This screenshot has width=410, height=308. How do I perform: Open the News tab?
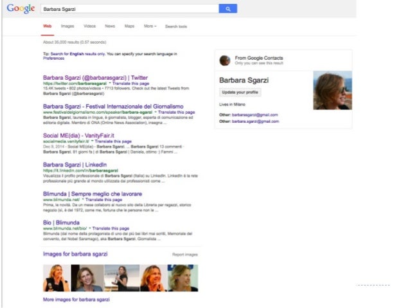(x=110, y=26)
